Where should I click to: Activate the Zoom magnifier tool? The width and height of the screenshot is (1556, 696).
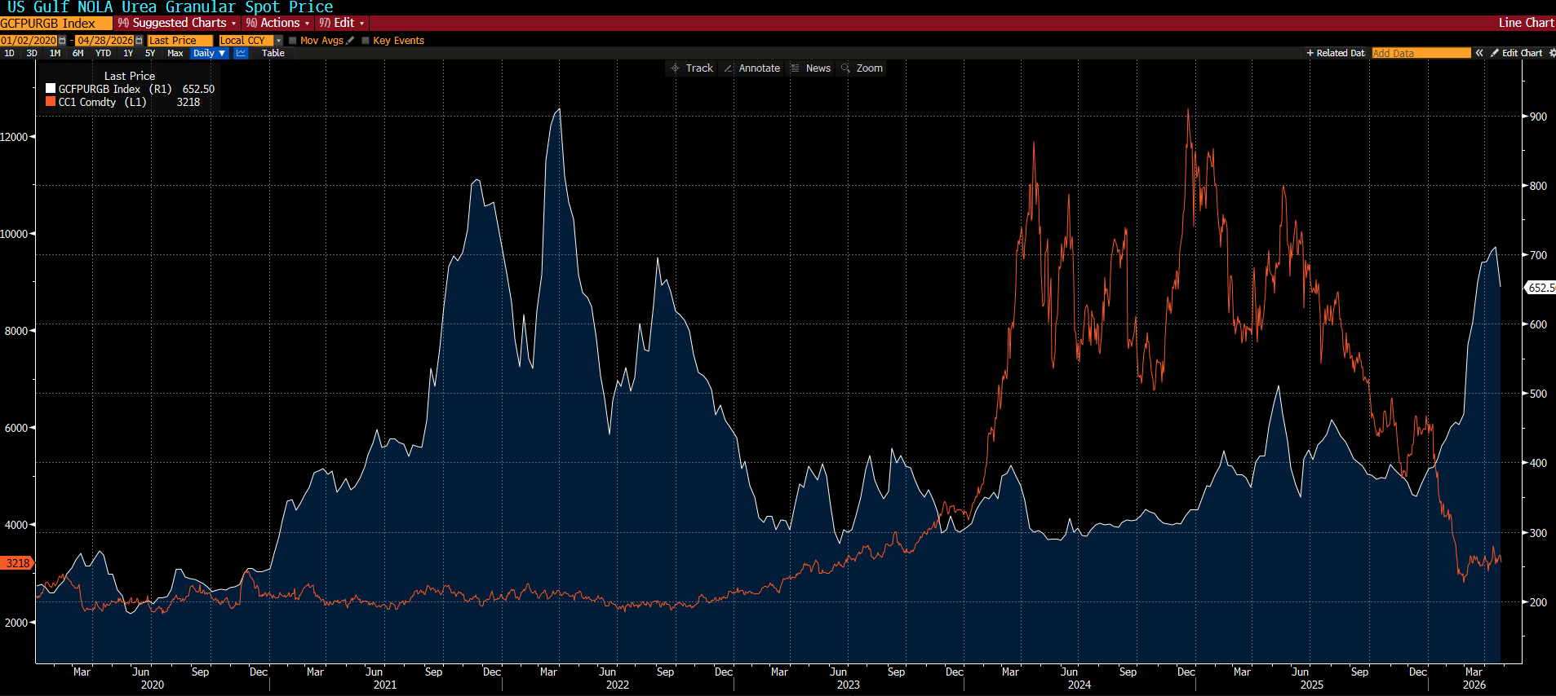862,68
